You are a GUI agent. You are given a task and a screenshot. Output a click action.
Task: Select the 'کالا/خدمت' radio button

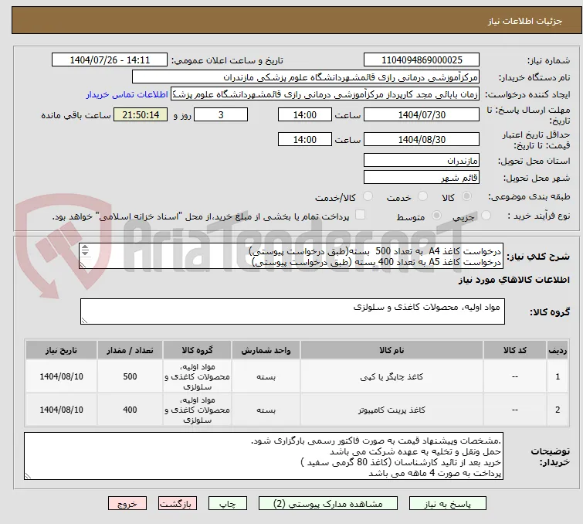tap(368, 196)
